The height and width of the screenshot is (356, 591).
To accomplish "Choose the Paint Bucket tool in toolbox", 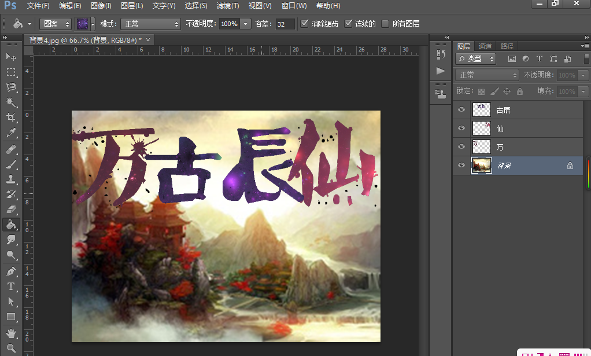I will (11, 225).
